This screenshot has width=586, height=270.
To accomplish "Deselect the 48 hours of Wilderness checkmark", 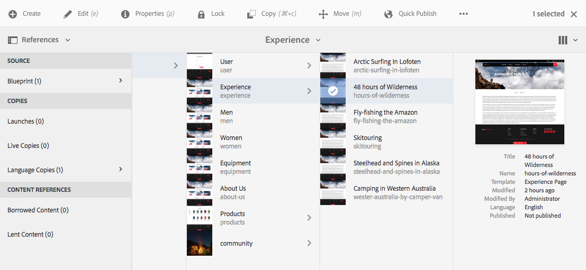I will coord(333,91).
